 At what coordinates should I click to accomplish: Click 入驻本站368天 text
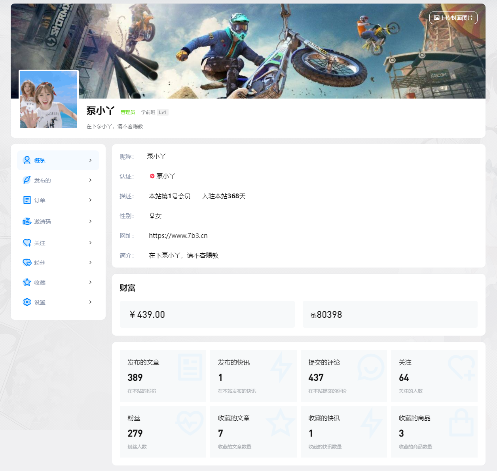tap(224, 196)
